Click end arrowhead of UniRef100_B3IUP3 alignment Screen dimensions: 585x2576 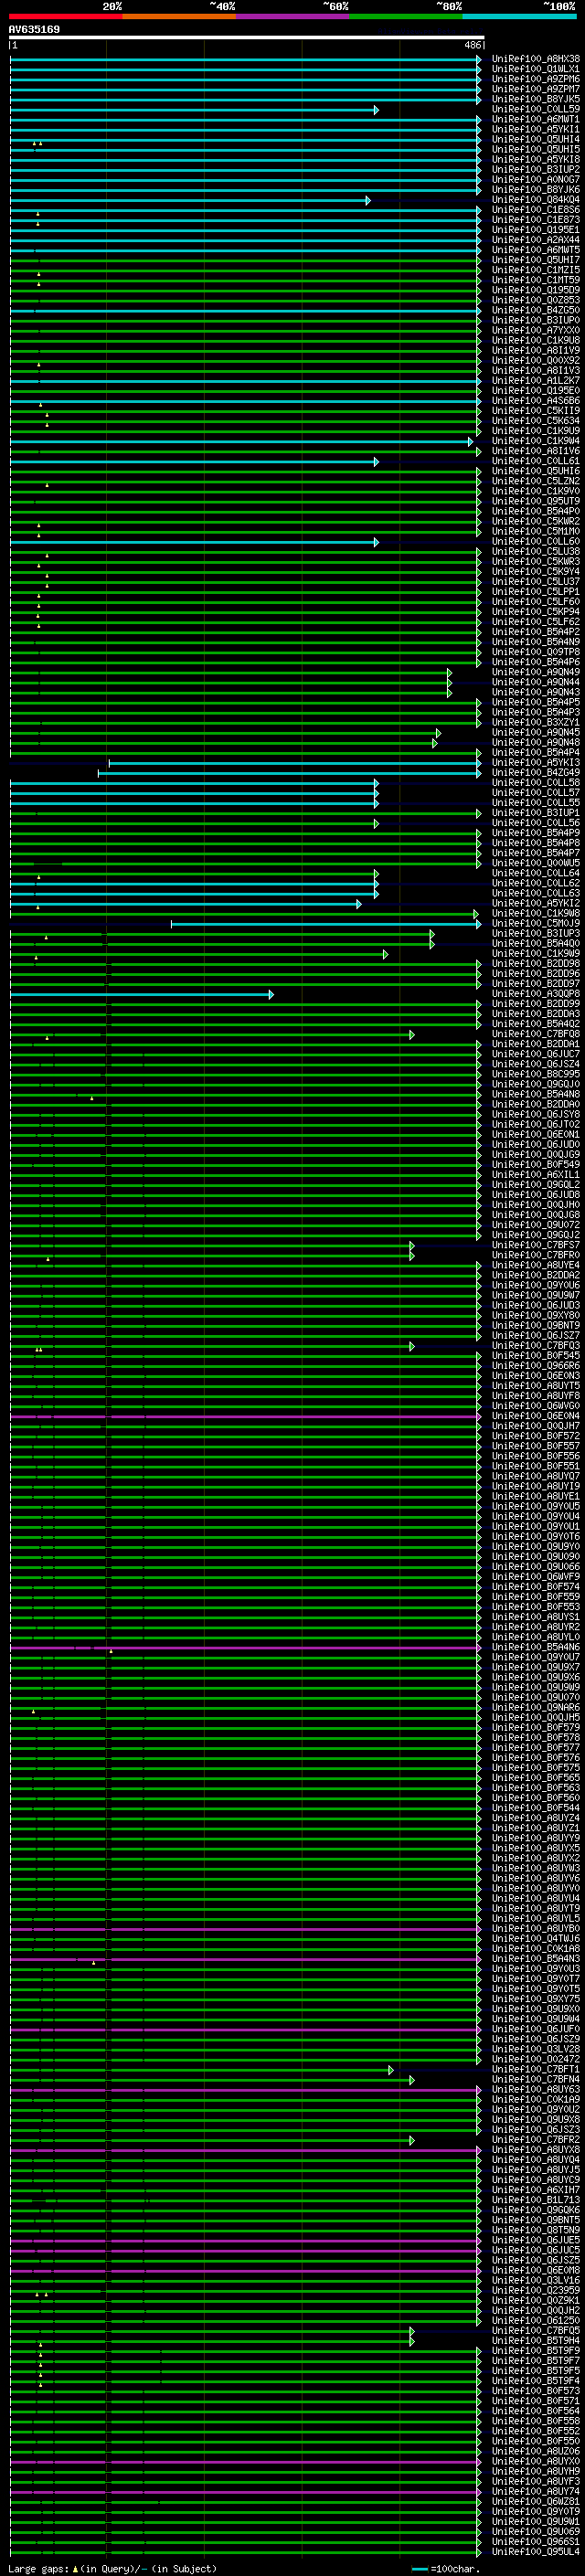click(432, 934)
